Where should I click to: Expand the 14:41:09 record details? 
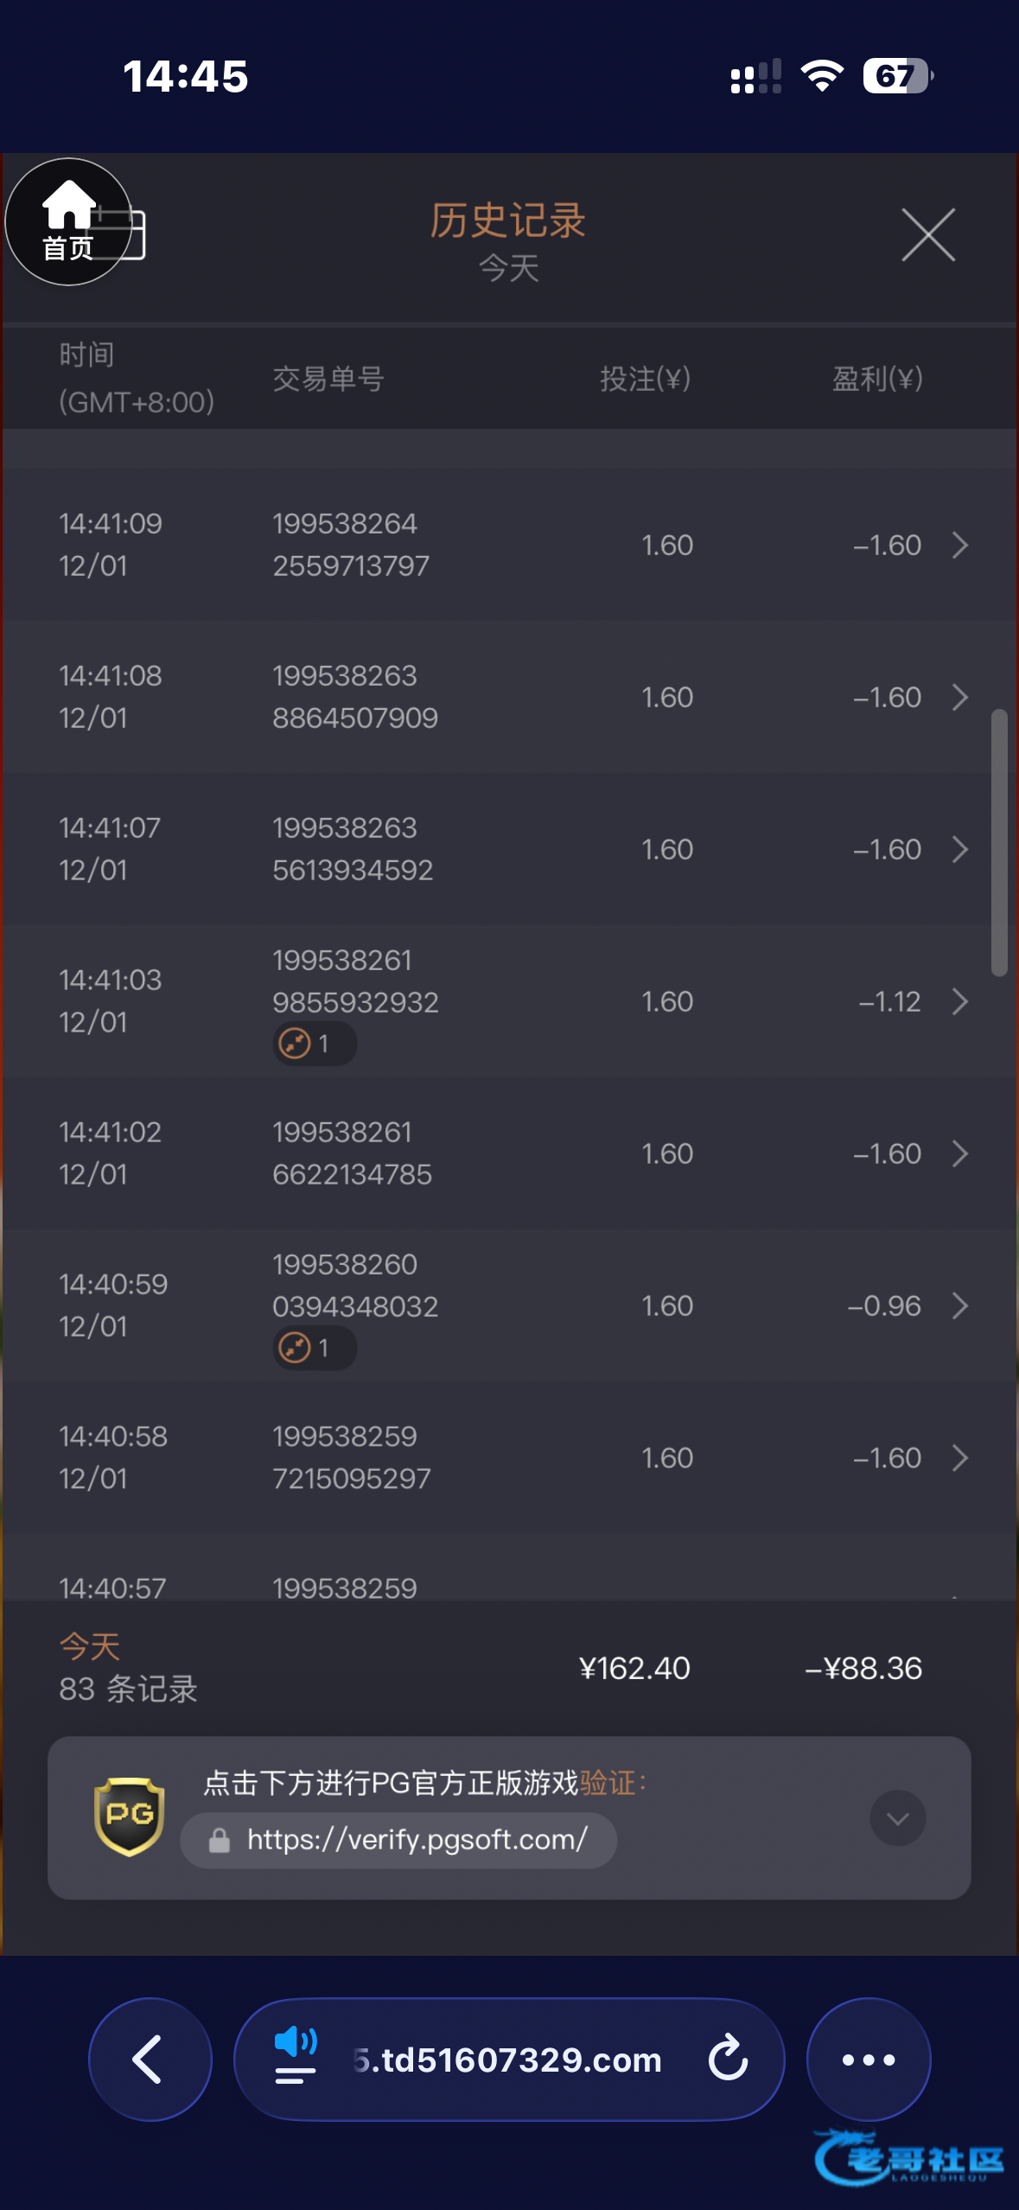coord(959,546)
